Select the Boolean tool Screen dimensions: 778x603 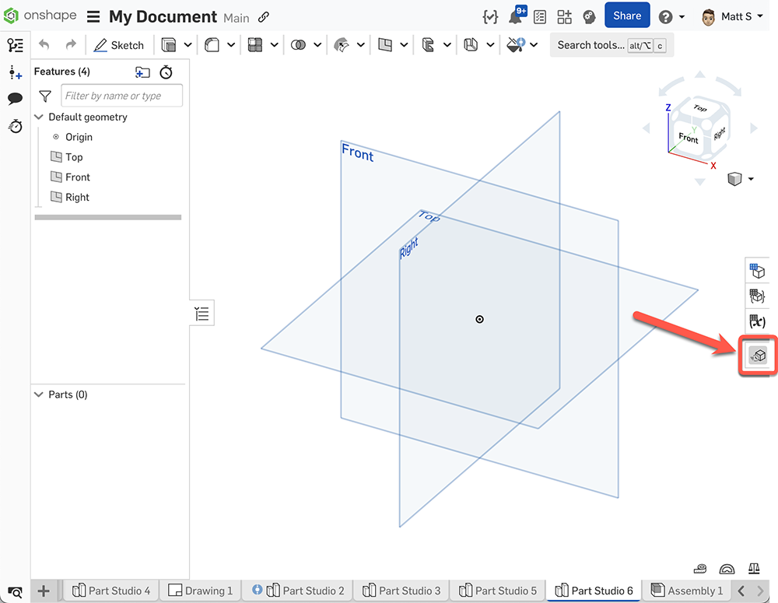pyautogui.click(x=298, y=45)
